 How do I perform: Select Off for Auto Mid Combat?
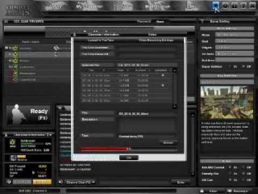click(x=243, y=167)
